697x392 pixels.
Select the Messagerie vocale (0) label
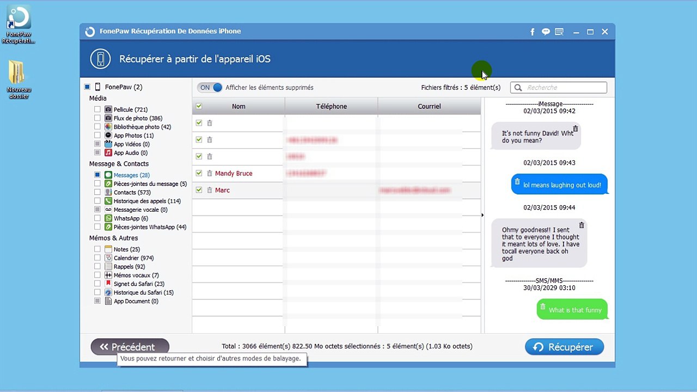140,210
